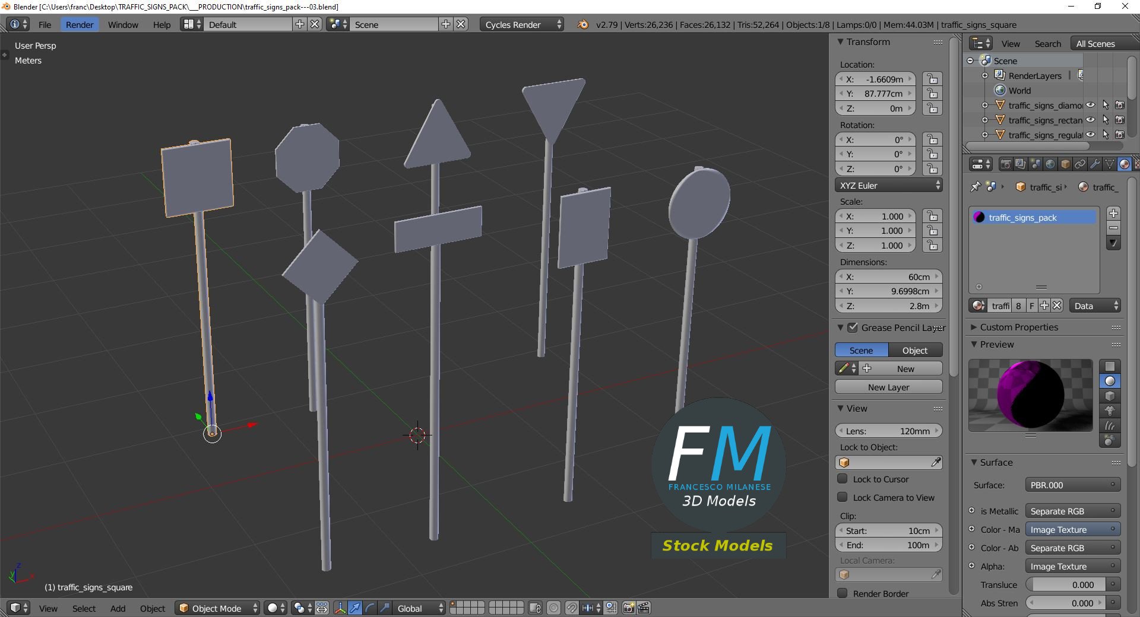Enable the Lock Camera to View checkbox
Screen dimensions: 1140x617
tap(843, 498)
